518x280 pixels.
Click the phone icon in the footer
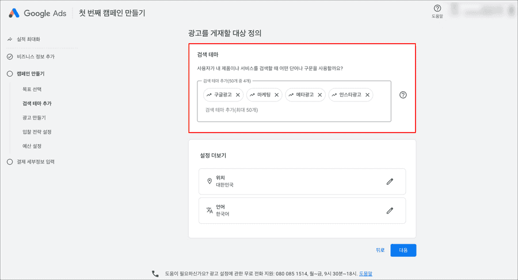coord(155,274)
